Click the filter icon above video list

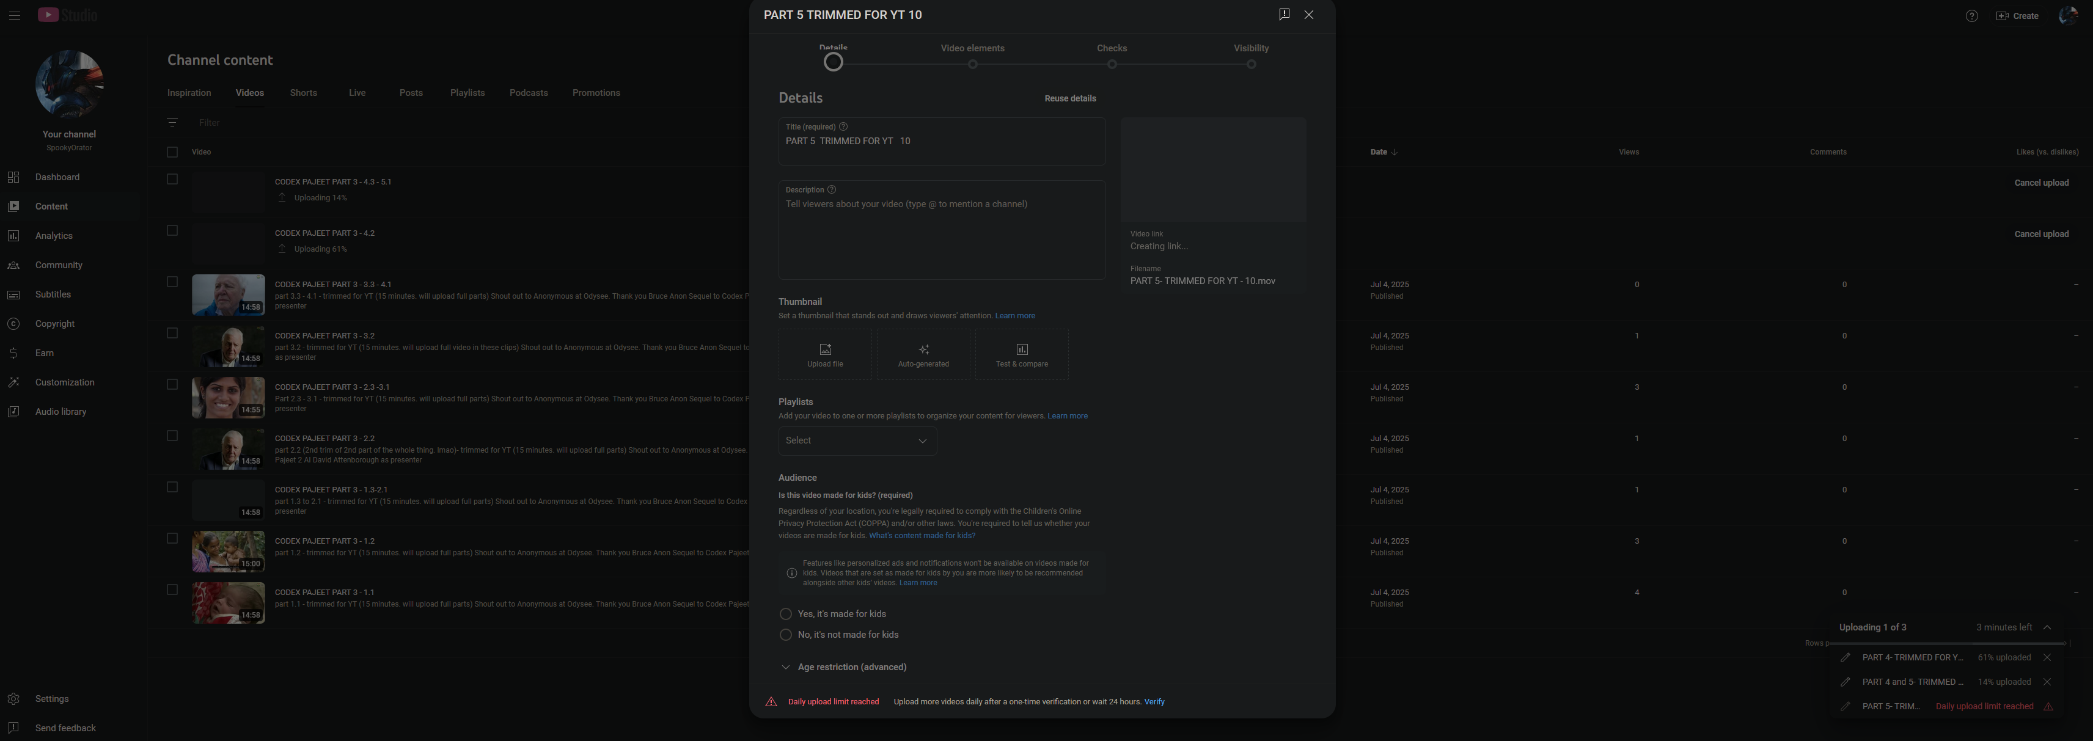coord(172,123)
